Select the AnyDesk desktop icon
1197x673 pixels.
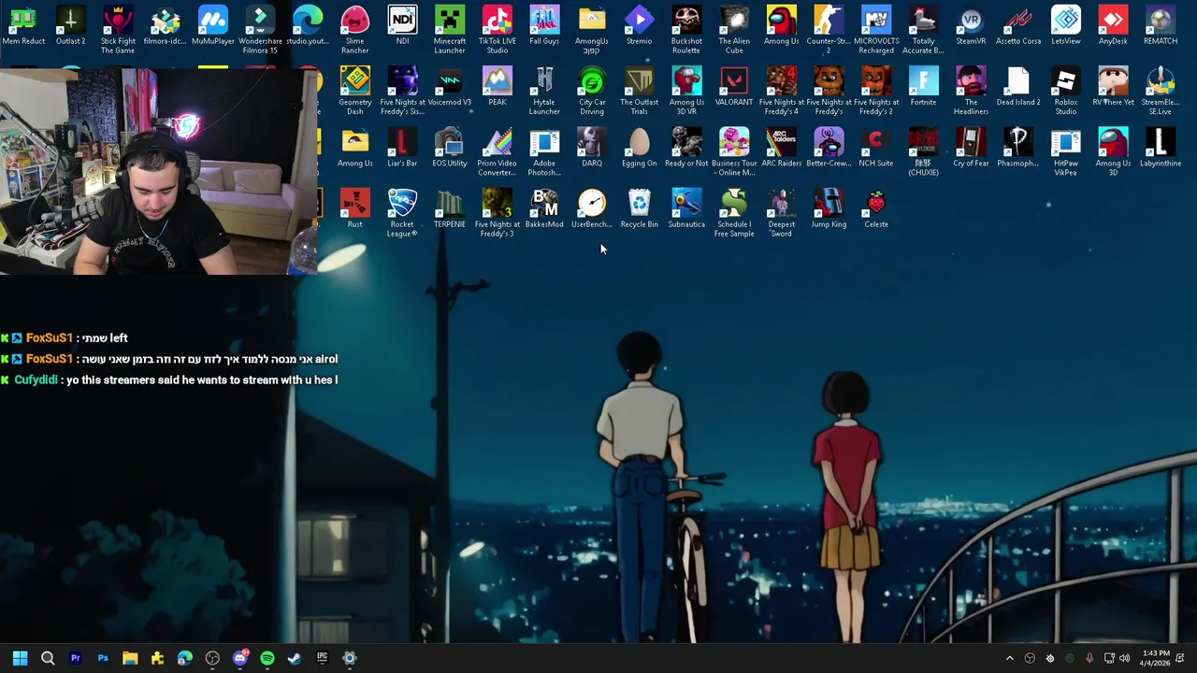point(1113,26)
